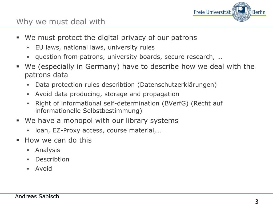Click the 'question from patrons' sub-bullet text
Viewport: 273px width, 205px height.
coord(129,57)
